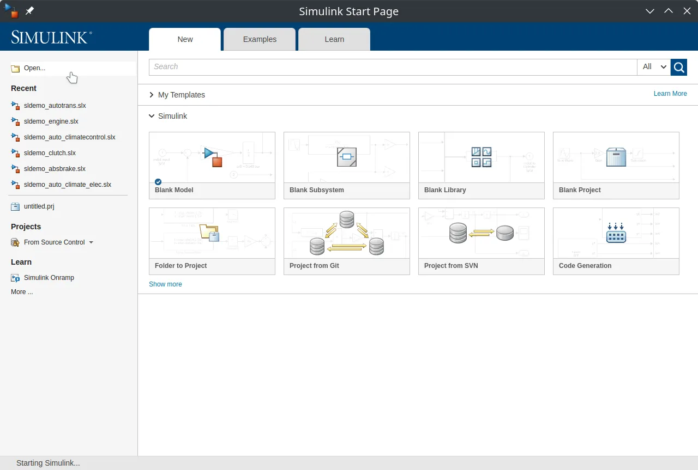Image resolution: width=698 pixels, height=470 pixels.
Task: Click the Show more link
Action: (x=165, y=284)
